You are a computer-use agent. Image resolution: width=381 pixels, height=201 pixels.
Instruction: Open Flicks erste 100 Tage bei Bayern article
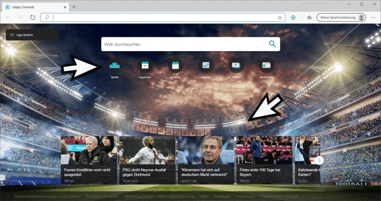pos(265,160)
